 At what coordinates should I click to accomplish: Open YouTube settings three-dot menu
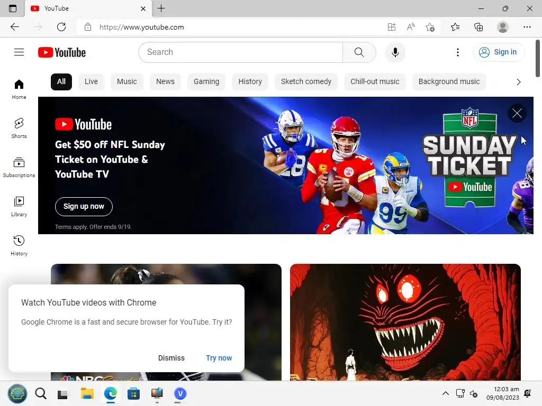(458, 52)
